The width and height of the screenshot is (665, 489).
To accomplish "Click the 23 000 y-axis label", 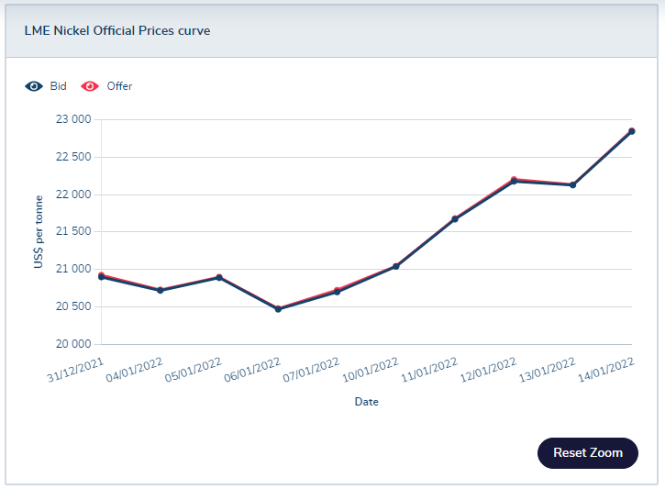I will pyautogui.click(x=73, y=119).
